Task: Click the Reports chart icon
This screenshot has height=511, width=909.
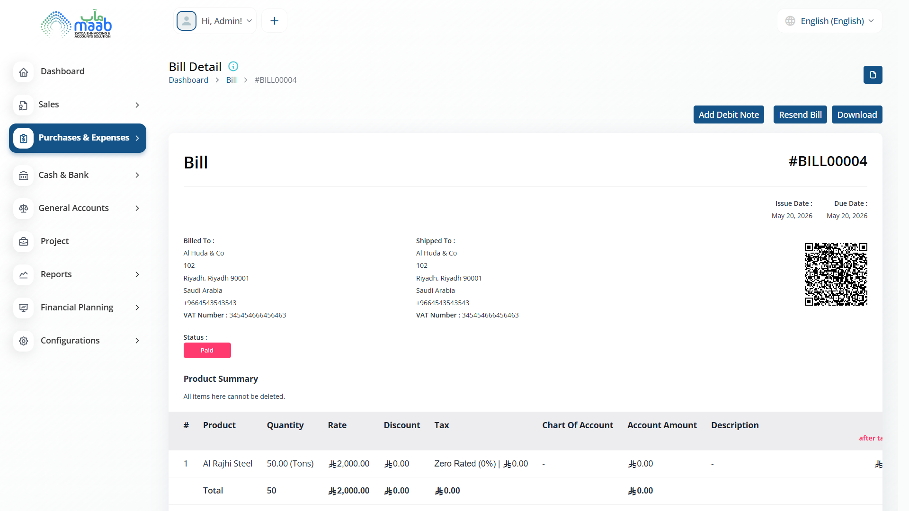Action: tap(24, 275)
